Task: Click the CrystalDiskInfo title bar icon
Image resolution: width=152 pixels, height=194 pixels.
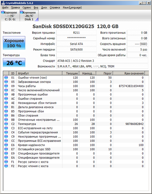Action: click(3, 3)
